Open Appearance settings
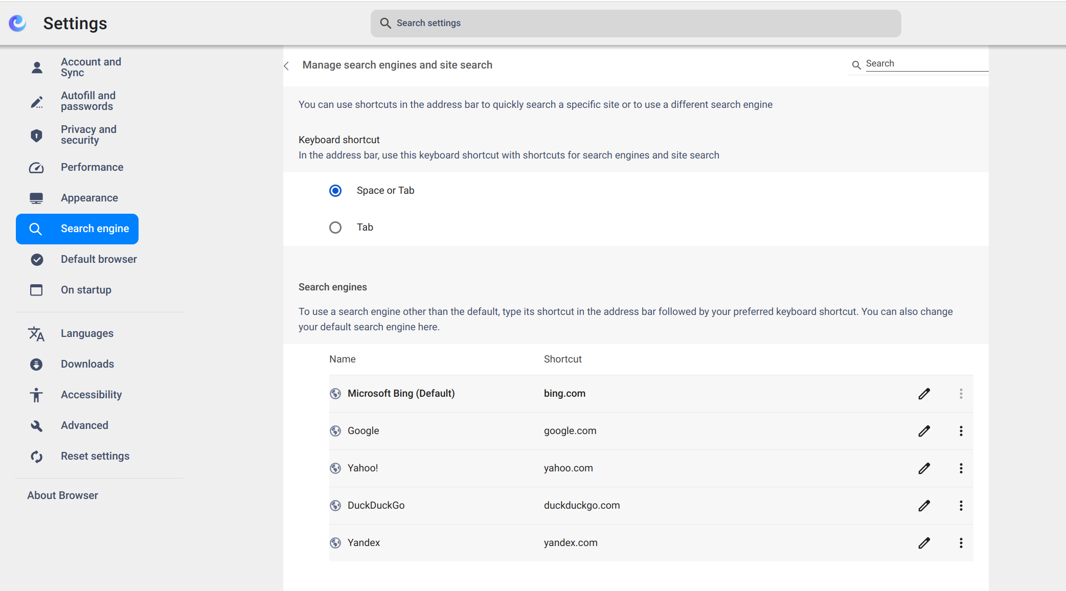The width and height of the screenshot is (1066, 591). [x=77, y=198]
